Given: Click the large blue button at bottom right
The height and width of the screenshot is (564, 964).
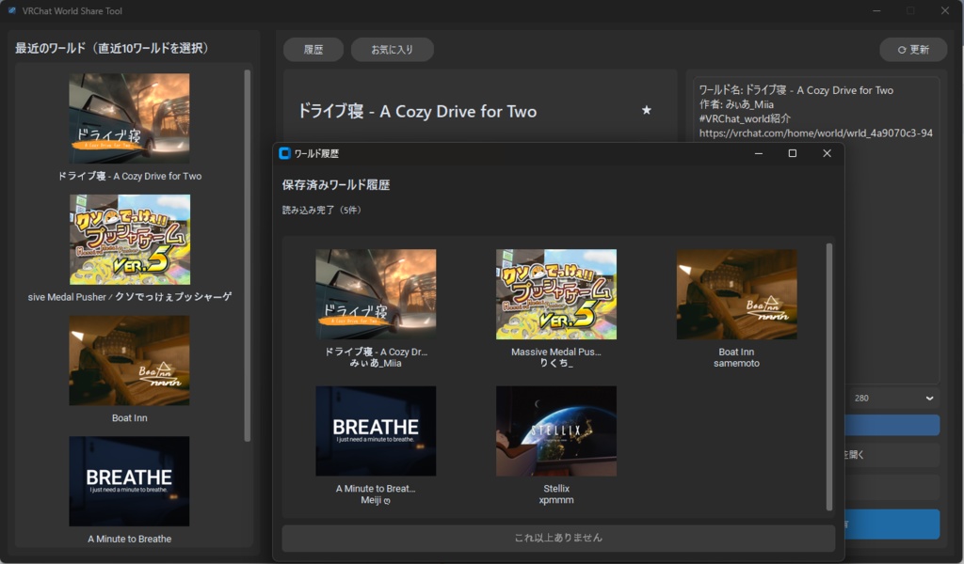Looking at the screenshot, I should tap(892, 525).
